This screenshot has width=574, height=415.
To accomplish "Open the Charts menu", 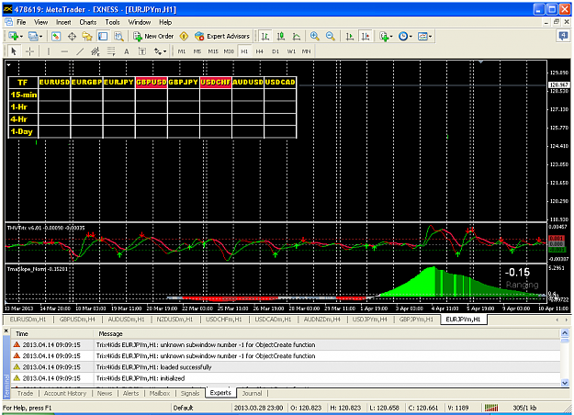I will (x=88, y=22).
